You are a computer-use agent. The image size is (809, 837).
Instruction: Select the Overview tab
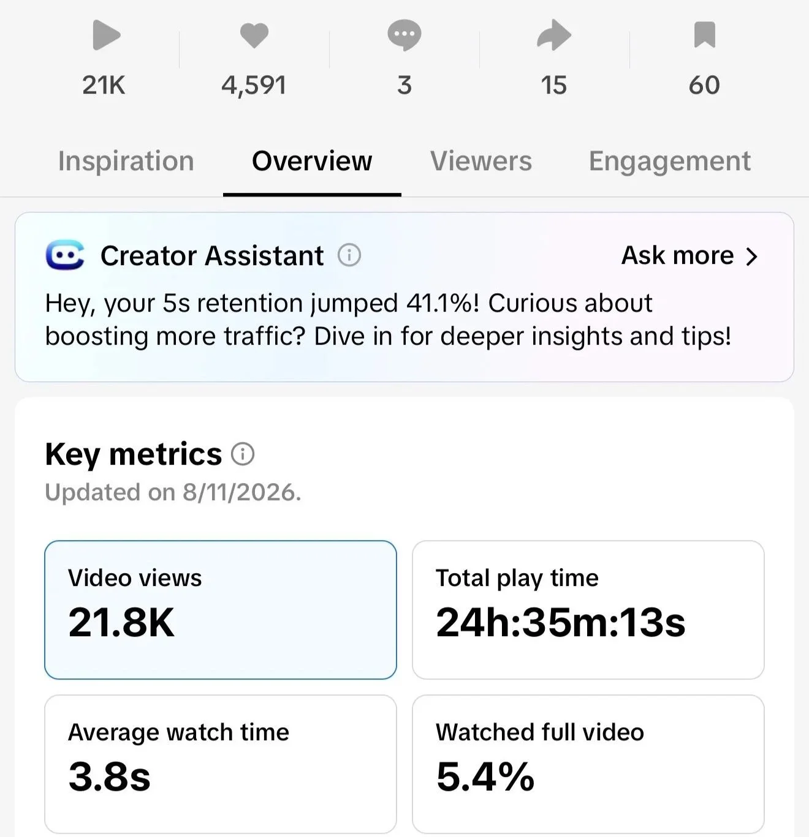[312, 161]
